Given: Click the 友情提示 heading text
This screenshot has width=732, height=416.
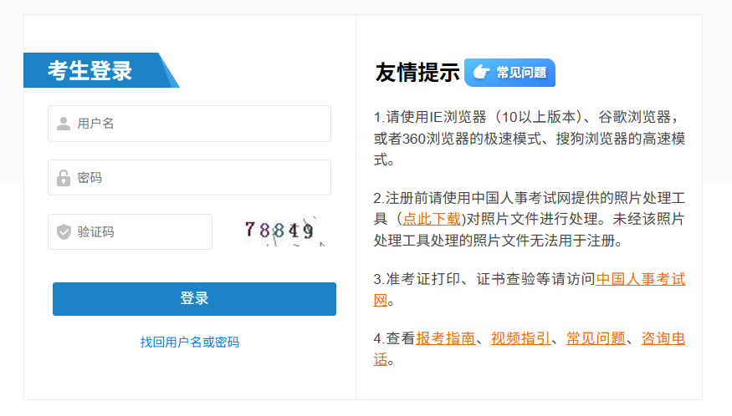Looking at the screenshot, I should click(x=417, y=73).
